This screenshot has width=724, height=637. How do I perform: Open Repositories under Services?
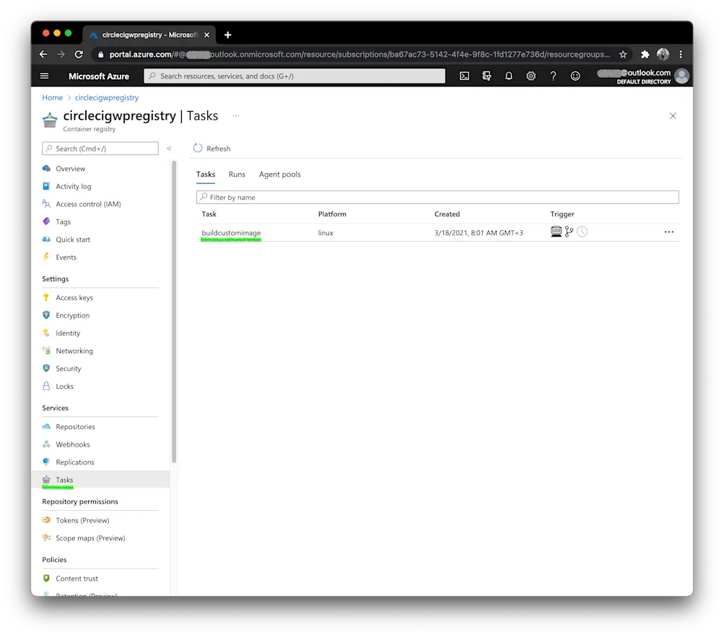(x=75, y=427)
